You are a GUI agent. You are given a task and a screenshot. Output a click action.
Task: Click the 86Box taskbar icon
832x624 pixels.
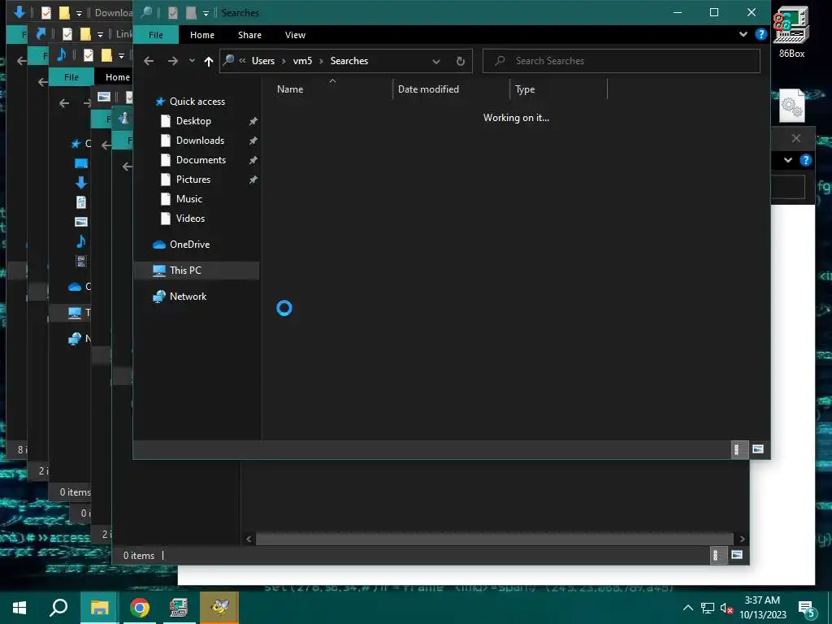pos(179,608)
